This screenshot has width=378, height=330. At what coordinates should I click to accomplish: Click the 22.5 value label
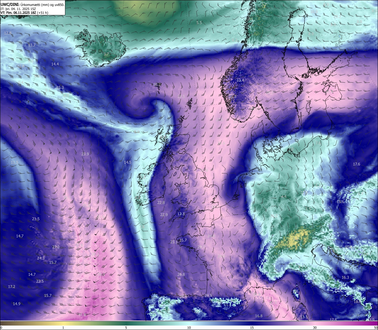(40, 281)
